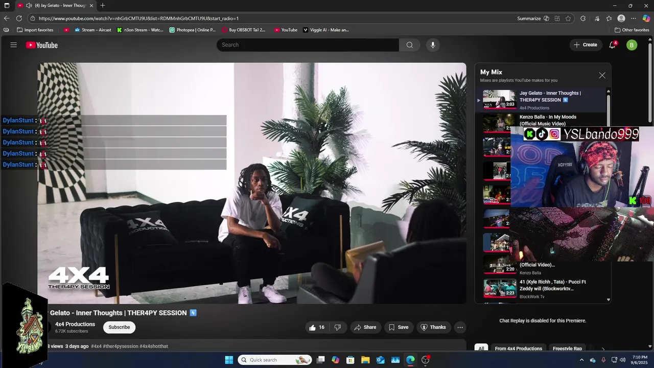This screenshot has height=368, width=654.
Task: Close the My Mix playlist panel
Action: (602, 75)
